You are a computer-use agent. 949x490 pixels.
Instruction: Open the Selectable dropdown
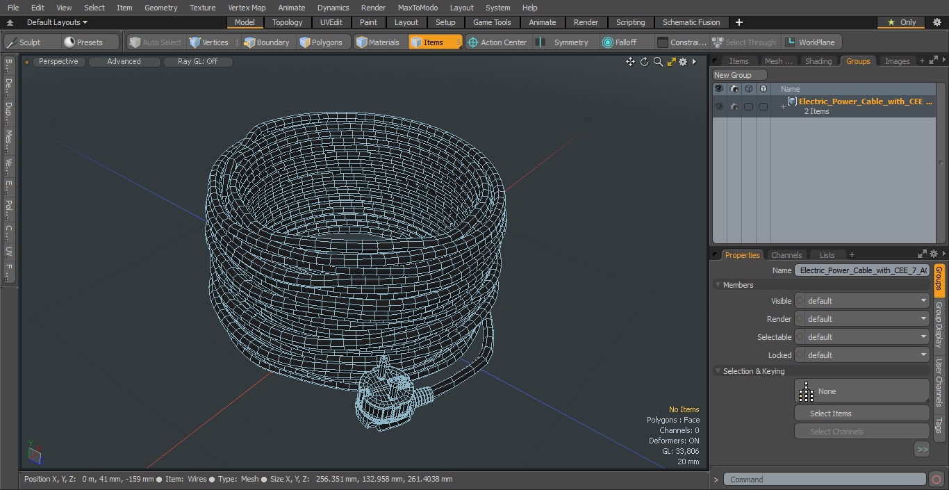[x=861, y=337]
